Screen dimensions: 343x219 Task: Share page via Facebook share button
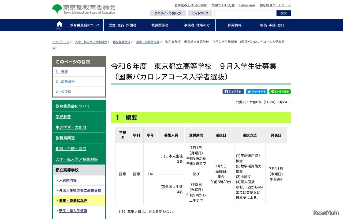(233, 92)
